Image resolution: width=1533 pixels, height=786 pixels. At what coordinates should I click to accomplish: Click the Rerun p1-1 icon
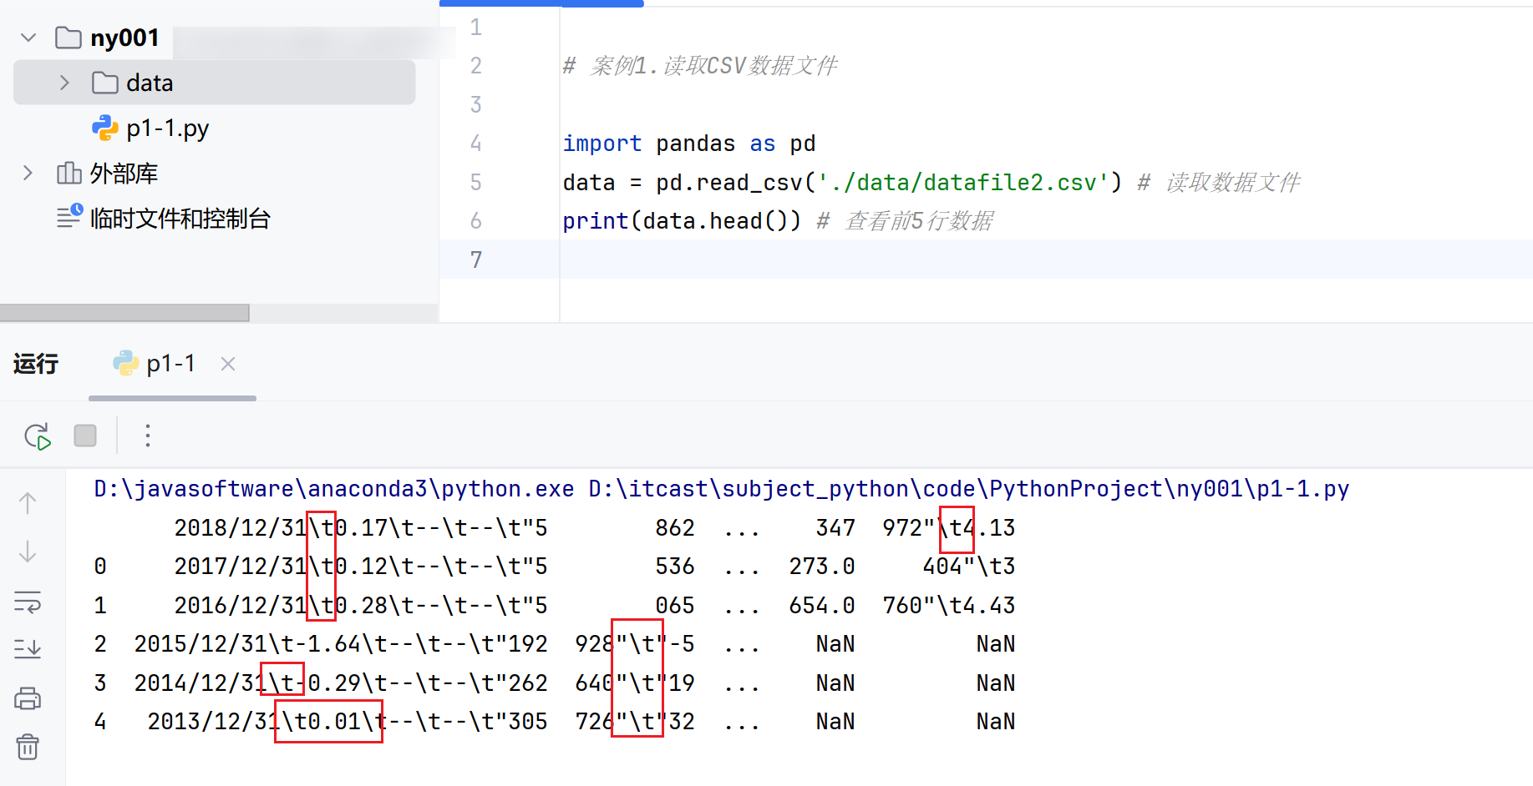38,436
